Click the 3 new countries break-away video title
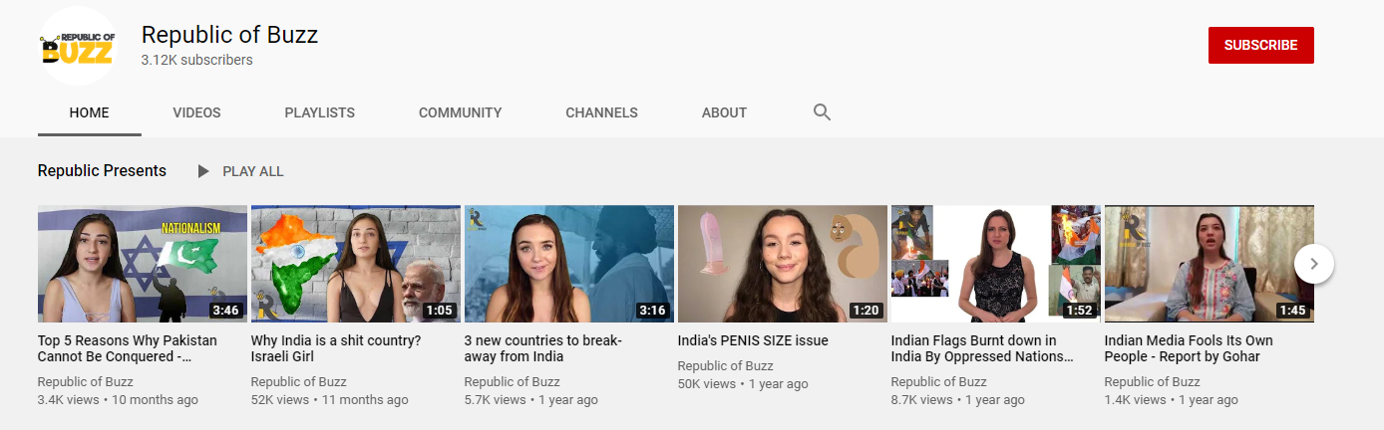The image size is (1384, 430). pyautogui.click(x=543, y=348)
